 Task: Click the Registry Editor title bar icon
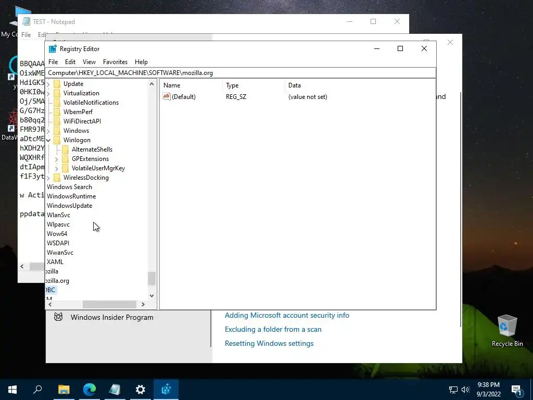click(x=53, y=48)
